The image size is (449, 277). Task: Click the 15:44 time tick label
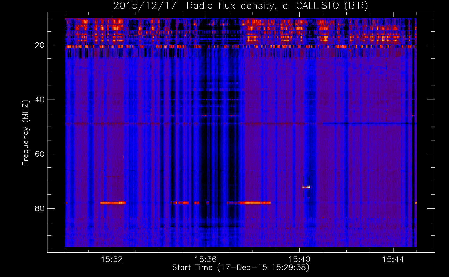pos(393,259)
